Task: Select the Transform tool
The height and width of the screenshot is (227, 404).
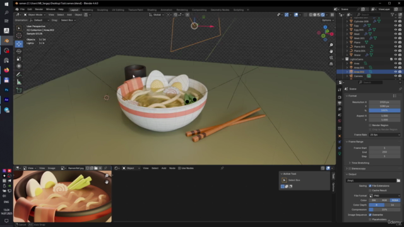Action: 19,66
